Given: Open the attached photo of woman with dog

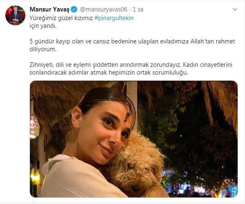Looking at the screenshot, I should [134, 139].
